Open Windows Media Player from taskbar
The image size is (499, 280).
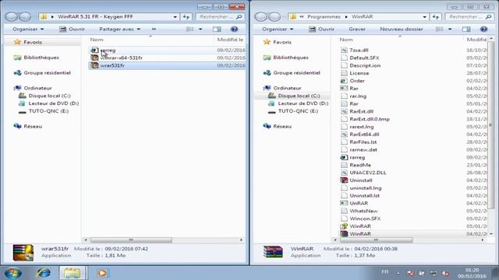click(x=102, y=273)
